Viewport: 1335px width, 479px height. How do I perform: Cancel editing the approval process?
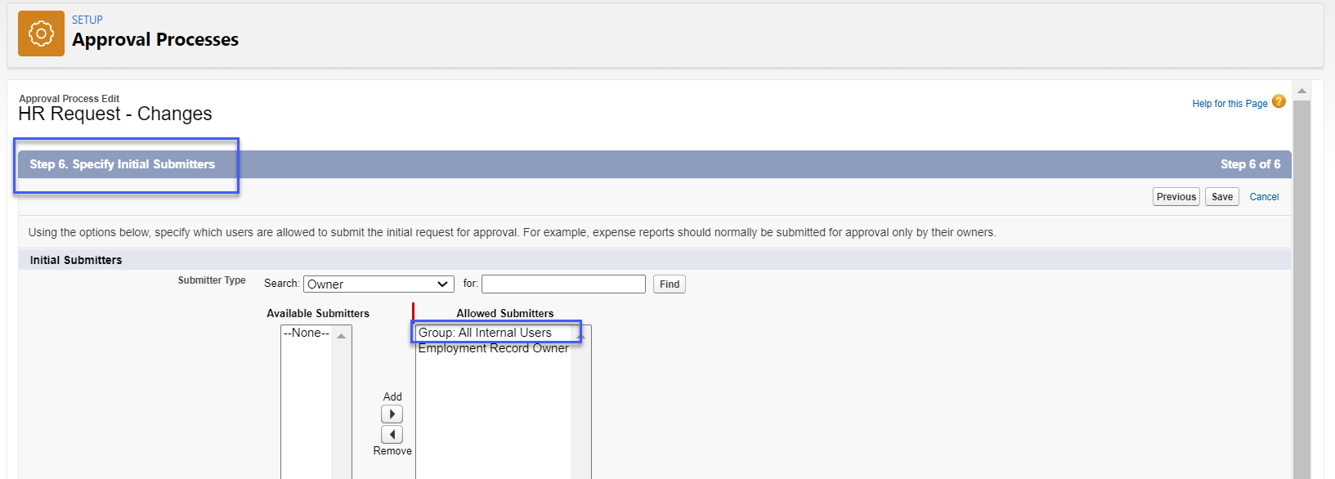[x=1264, y=197]
